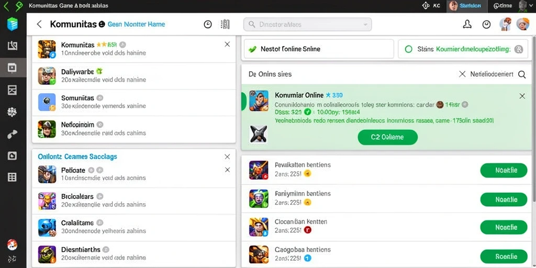
Task: Click the green badge beside Daliywarbe
Action: tap(99, 71)
